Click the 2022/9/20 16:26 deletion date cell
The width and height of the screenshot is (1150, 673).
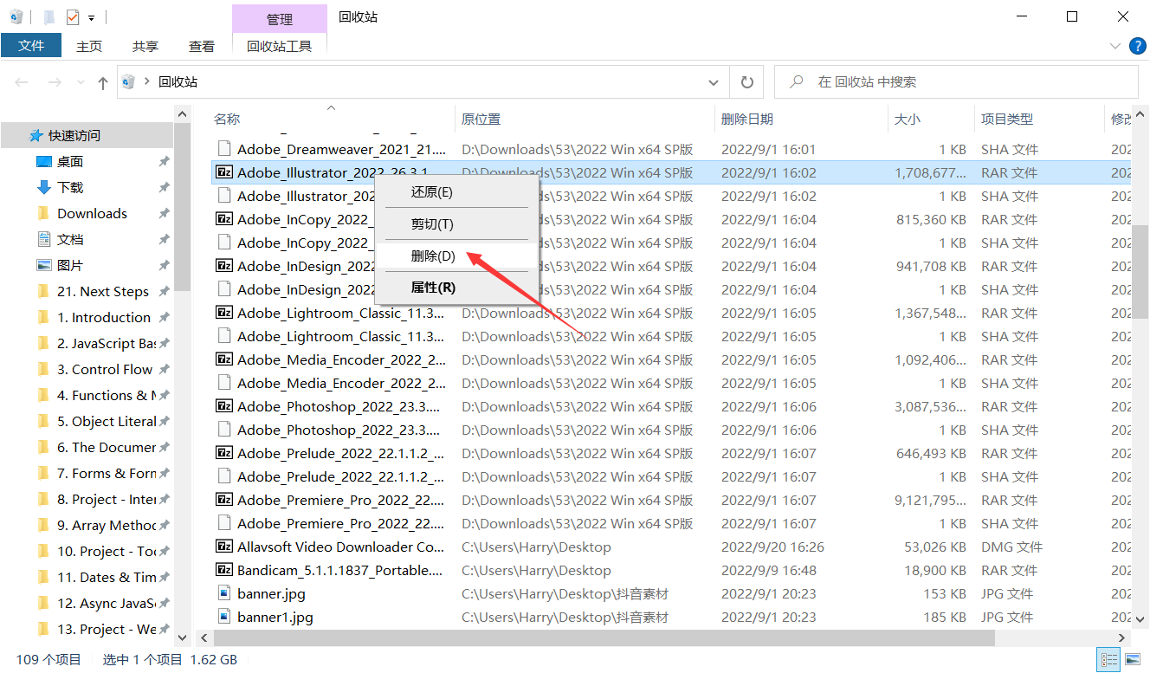tap(772, 547)
